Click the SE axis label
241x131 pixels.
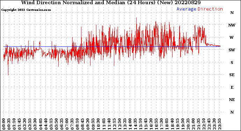click(x=232, y=75)
